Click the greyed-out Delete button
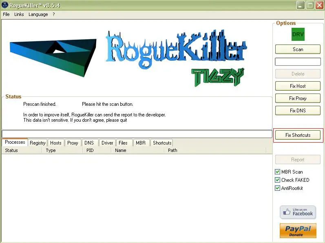Image resolution: width=325 pixels, height=243 pixels. pos(298,74)
